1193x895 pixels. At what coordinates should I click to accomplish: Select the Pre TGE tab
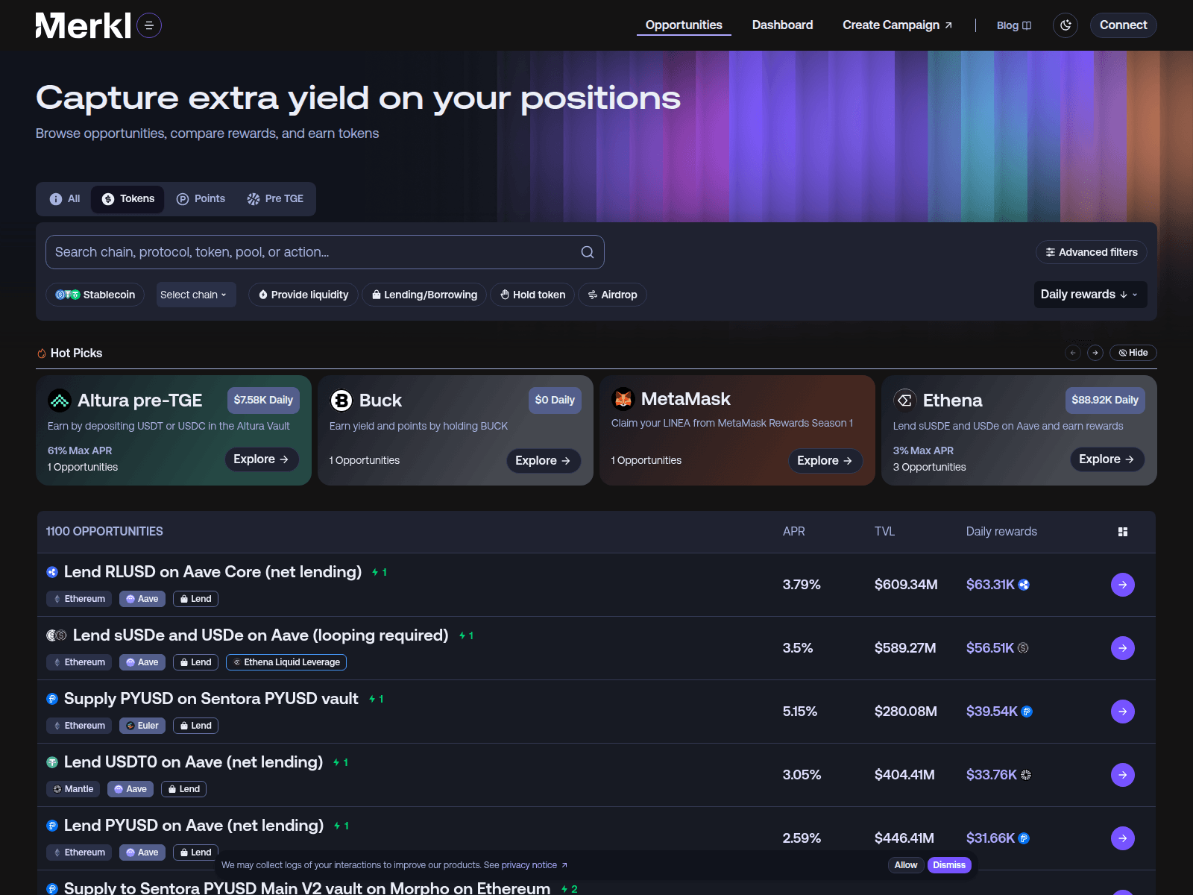coord(275,199)
